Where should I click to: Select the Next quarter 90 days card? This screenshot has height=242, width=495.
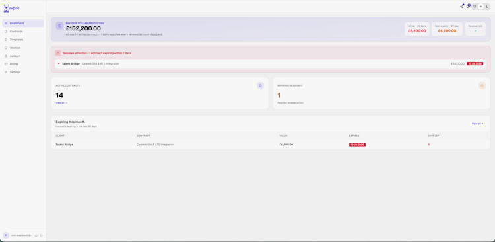447,29
